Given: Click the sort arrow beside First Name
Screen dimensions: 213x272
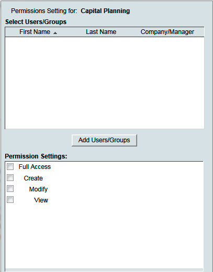Looking at the screenshot, I should (x=55, y=33).
